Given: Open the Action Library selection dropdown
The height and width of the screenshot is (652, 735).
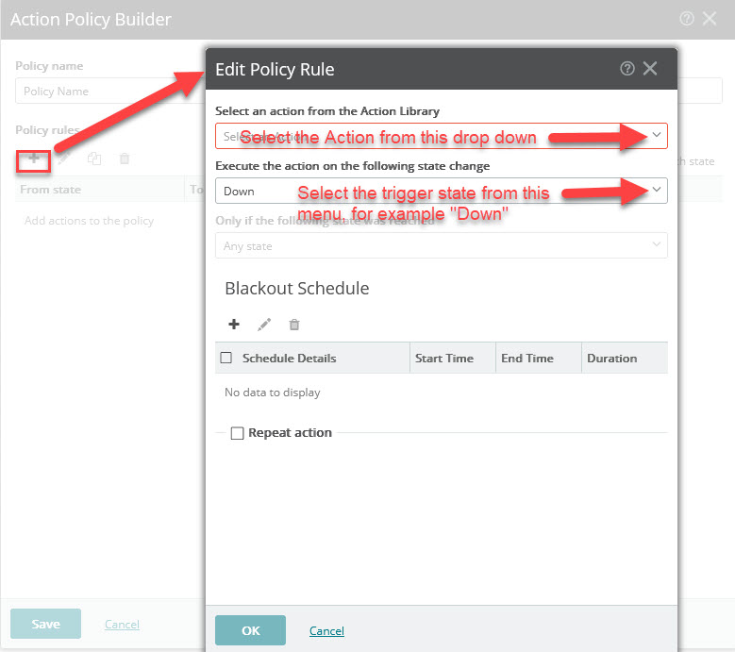Looking at the screenshot, I should tap(441, 136).
